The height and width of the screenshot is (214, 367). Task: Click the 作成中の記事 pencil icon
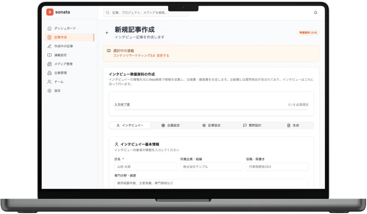pyautogui.click(x=49, y=46)
